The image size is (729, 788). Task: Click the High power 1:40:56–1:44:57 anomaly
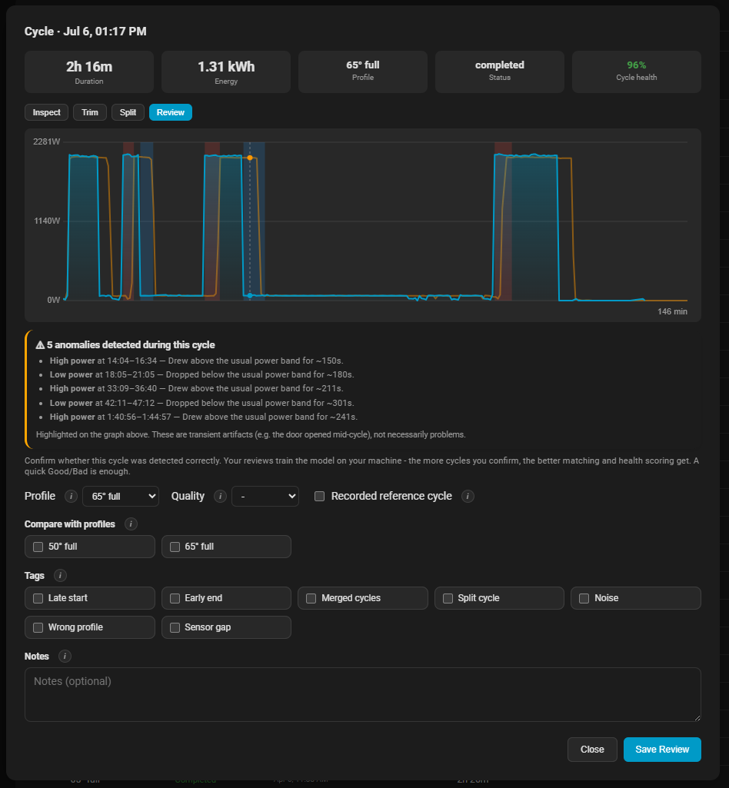204,417
